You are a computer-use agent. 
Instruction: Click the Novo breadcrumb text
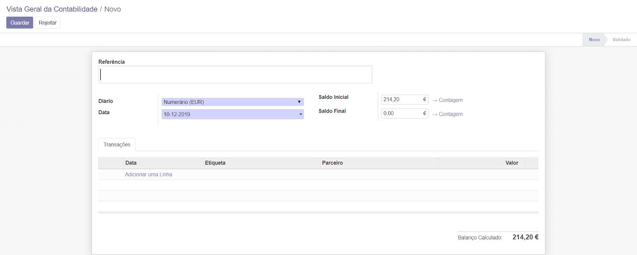113,9
